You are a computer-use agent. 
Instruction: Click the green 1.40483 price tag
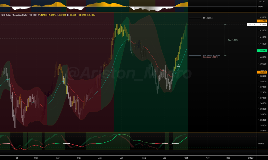click(x=262, y=51)
